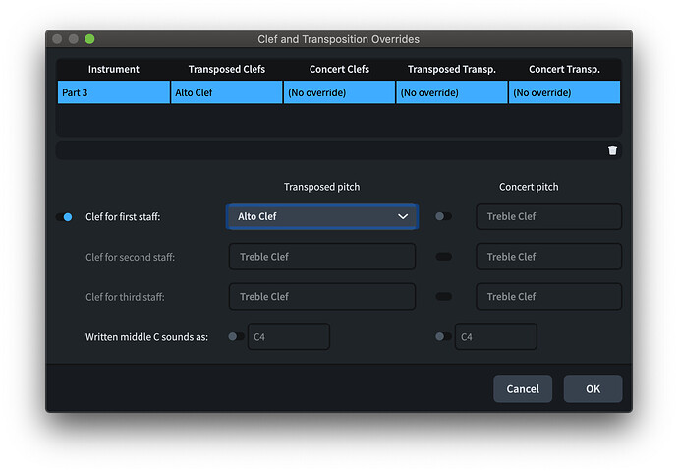The image size is (678, 473).
Task: Click the transposed middle C input field
Action: tap(288, 336)
